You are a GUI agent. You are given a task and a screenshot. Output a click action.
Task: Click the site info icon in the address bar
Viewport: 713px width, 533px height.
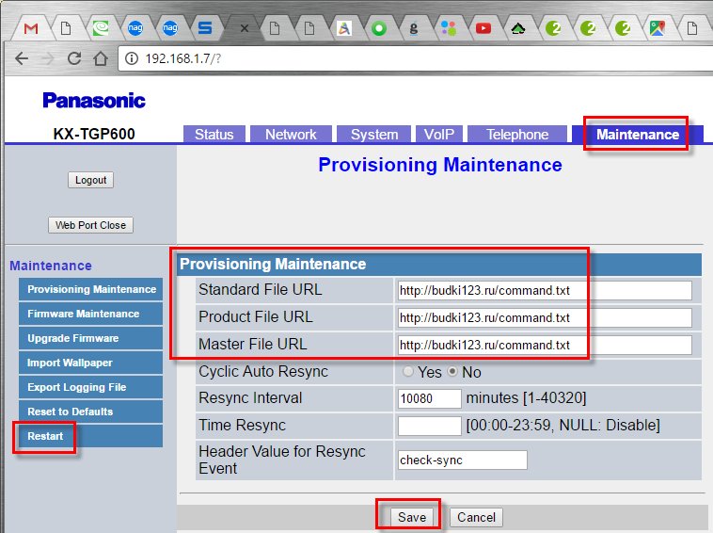(x=131, y=58)
